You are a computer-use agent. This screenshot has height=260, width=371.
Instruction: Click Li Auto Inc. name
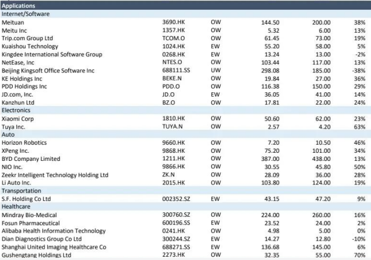pos(16,183)
